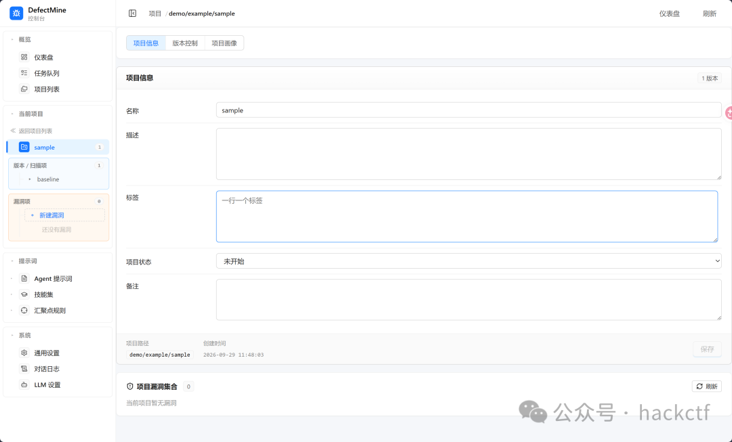The image size is (732, 442).
Task: Click the 汇聚点规则 target icon
Action: tap(24, 310)
